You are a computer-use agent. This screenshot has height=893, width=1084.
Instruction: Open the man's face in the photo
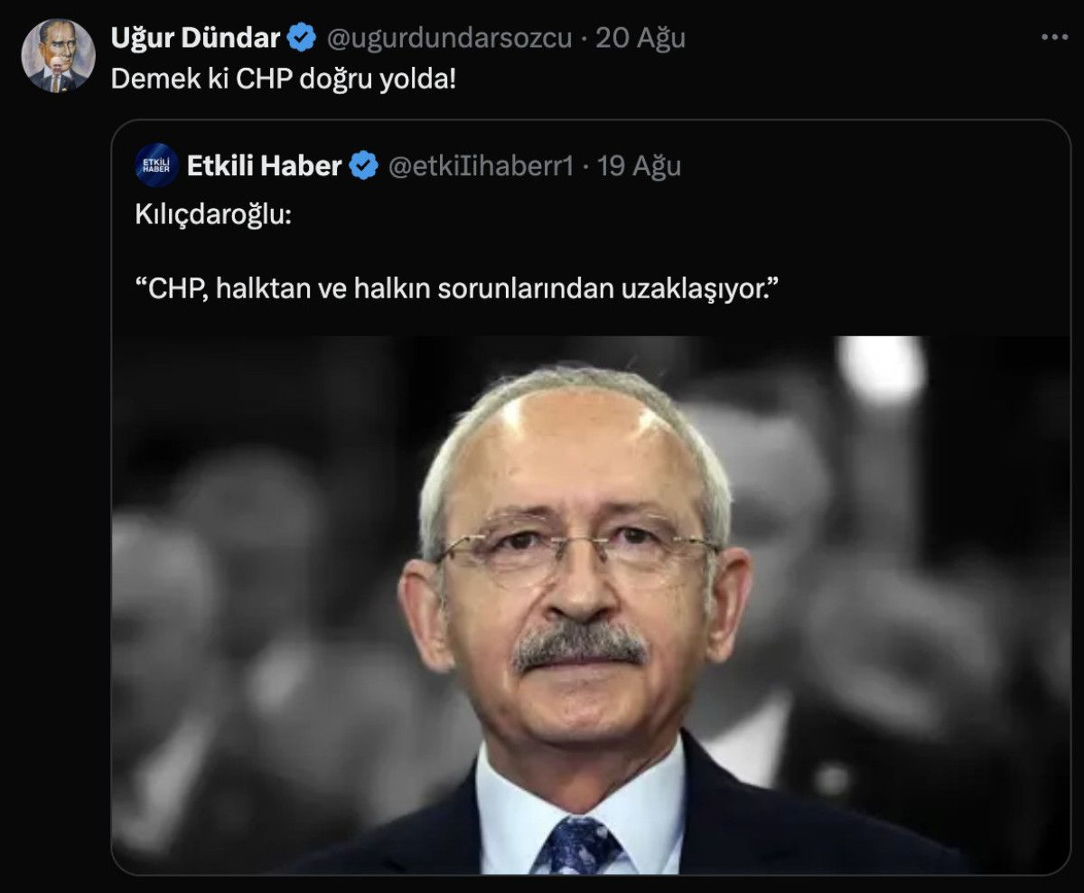(575, 560)
